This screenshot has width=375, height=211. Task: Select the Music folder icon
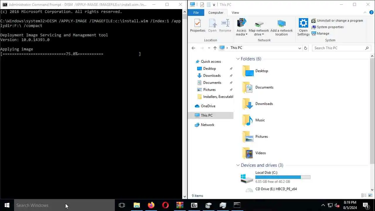point(248,120)
